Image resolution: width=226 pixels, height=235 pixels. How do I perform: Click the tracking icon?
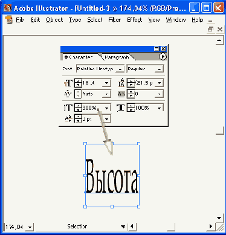(x=121, y=94)
